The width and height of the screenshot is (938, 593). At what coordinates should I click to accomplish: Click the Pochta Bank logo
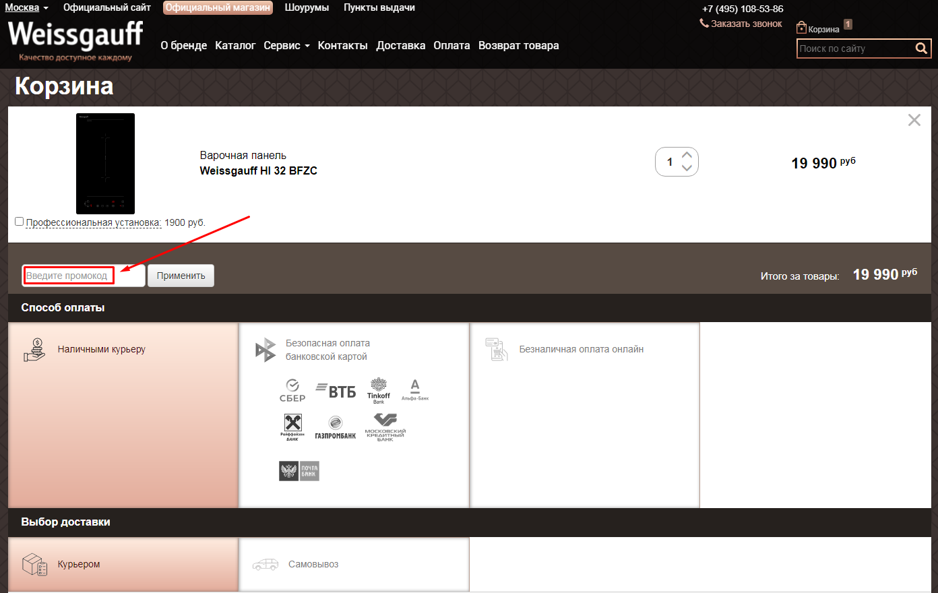coord(299,471)
